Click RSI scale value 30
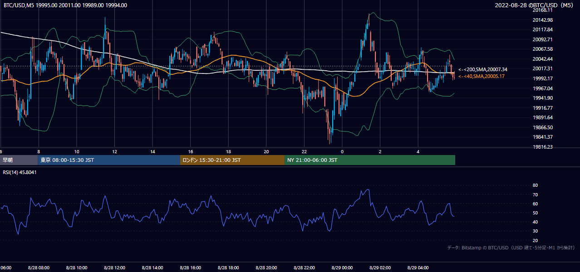 click(x=535, y=231)
